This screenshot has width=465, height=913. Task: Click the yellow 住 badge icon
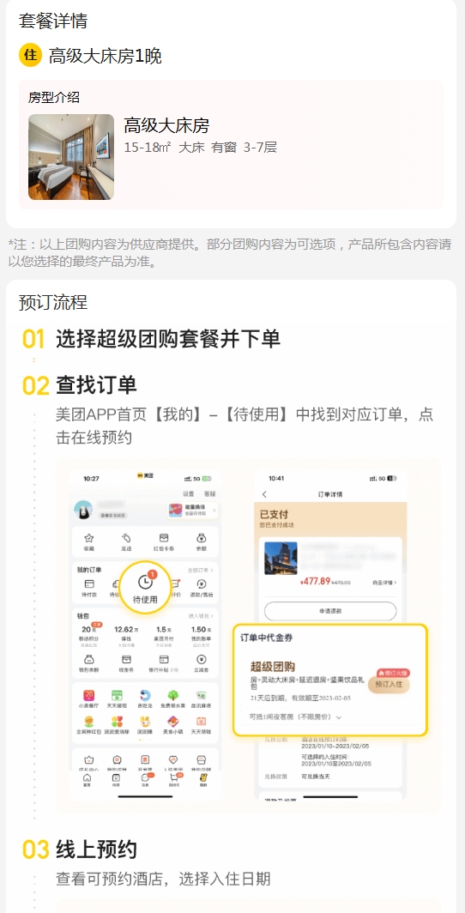(x=30, y=56)
